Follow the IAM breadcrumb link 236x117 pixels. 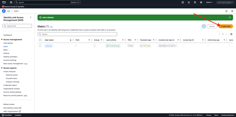pos(8,11)
